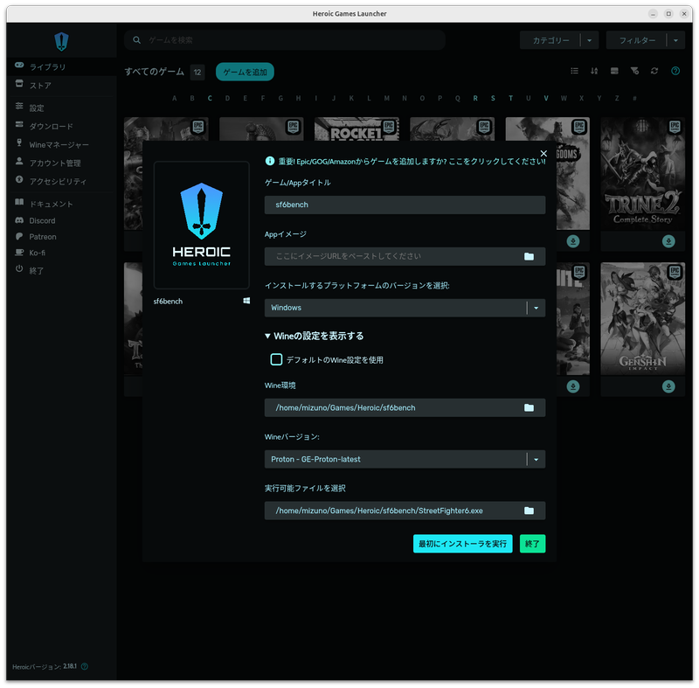Collapse the Wine settings expander
Image resolution: width=699 pixels, height=688 pixels.
click(x=315, y=336)
